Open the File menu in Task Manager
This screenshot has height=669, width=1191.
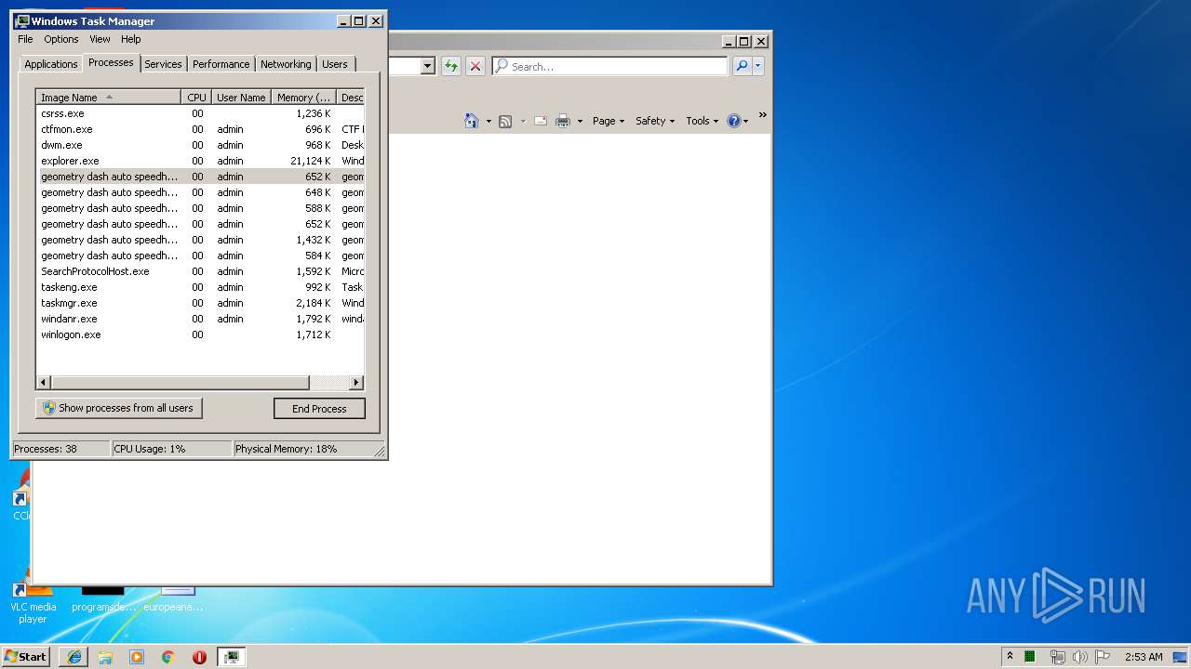25,39
